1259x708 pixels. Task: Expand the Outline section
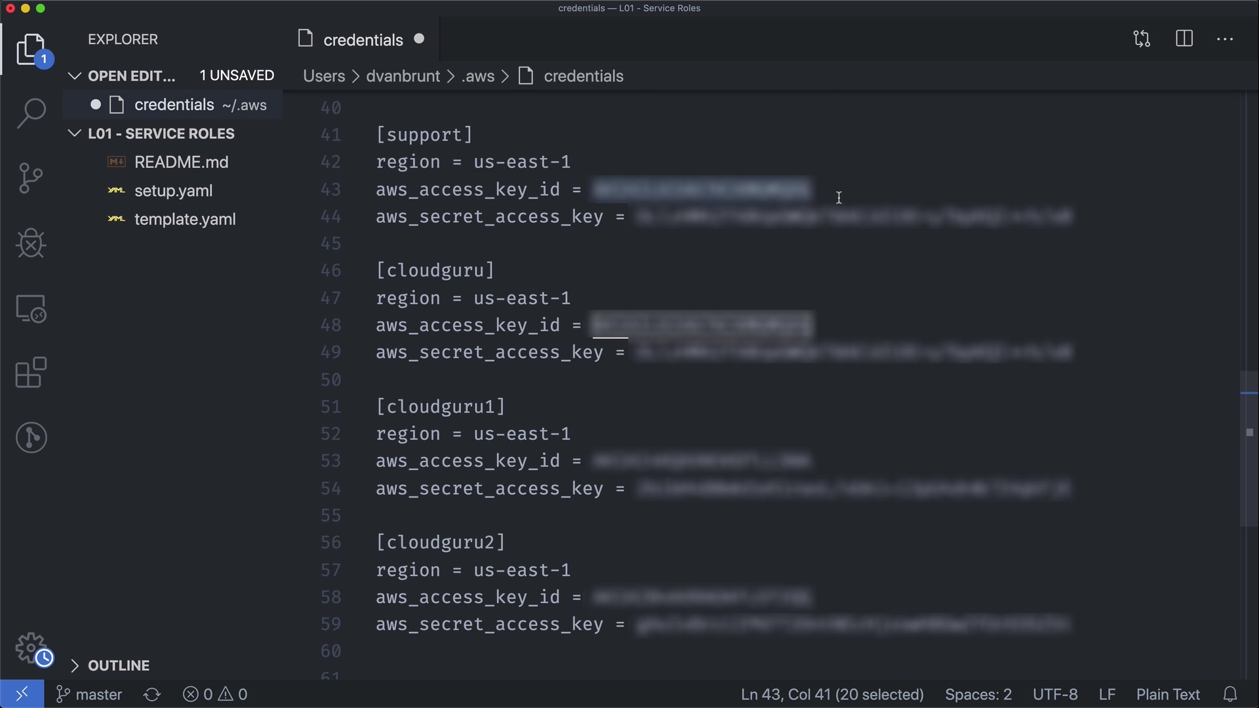tap(75, 665)
